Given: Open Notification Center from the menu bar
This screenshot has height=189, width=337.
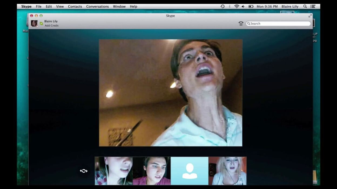Looking at the screenshot, I should (313, 6).
